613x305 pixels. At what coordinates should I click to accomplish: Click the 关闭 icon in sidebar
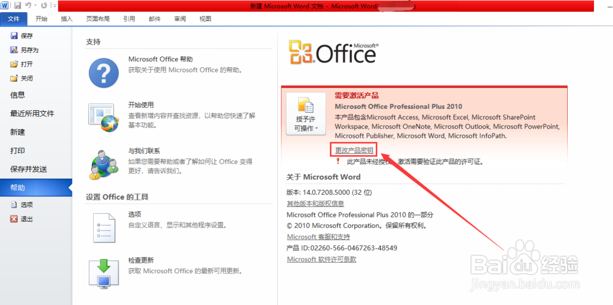(x=14, y=78)
